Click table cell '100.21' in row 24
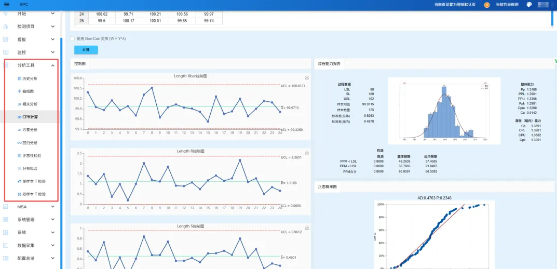This screenshot has width=557, height=269. (155, 14)
